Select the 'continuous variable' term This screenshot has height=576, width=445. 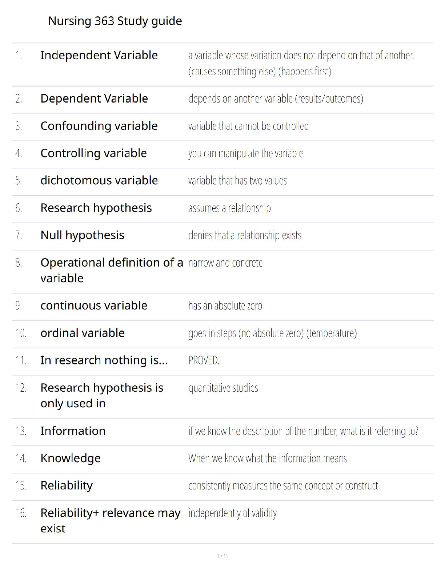[94, 305]
